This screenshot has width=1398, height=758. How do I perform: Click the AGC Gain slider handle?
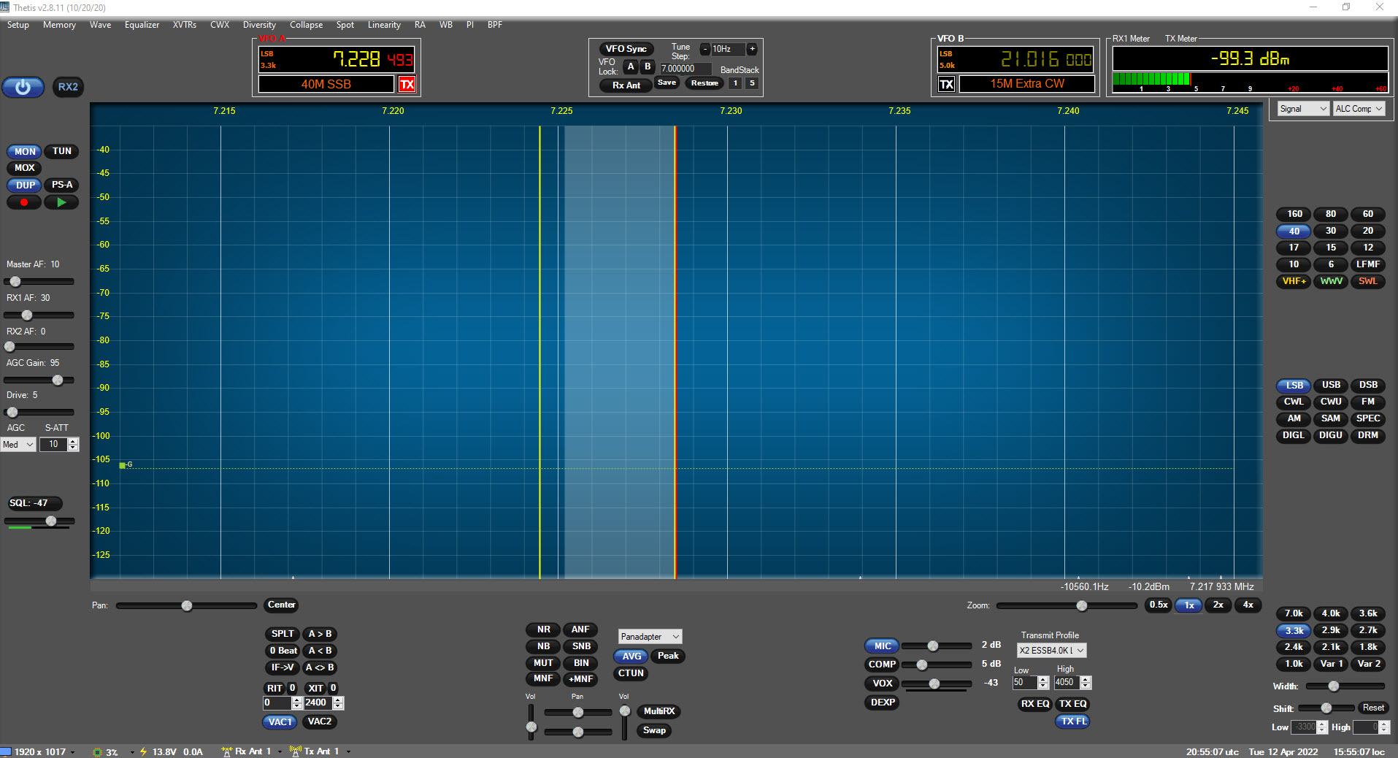(x=58, y=380)
